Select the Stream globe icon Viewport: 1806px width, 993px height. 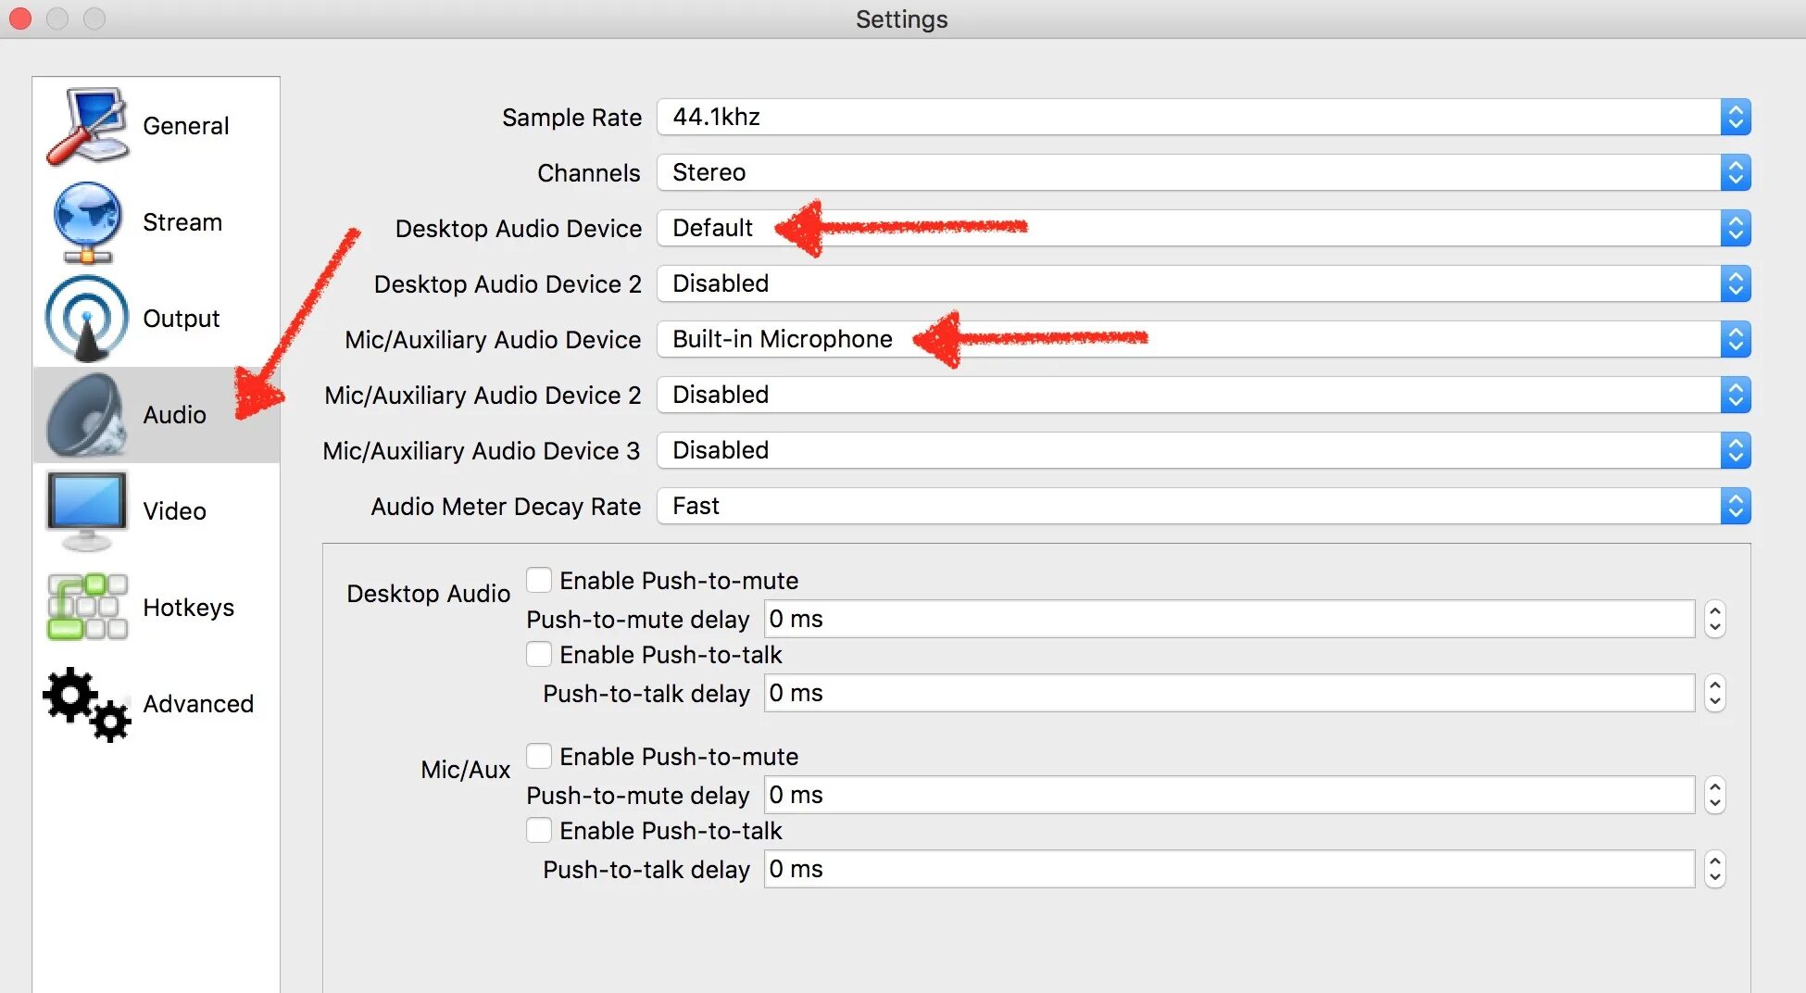coord(87,222)
